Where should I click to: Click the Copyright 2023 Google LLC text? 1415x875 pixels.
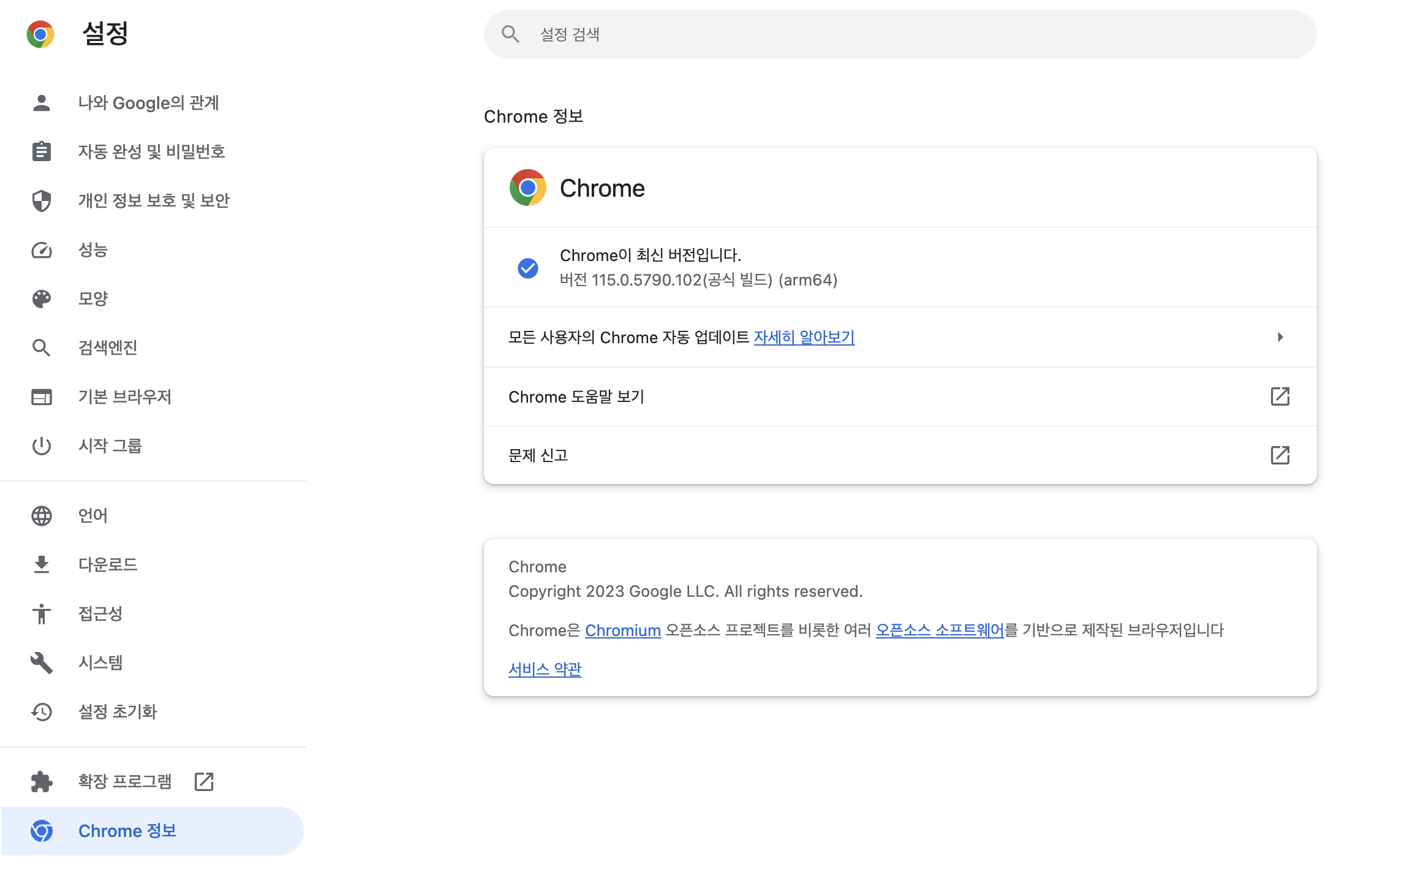(685, 591)
